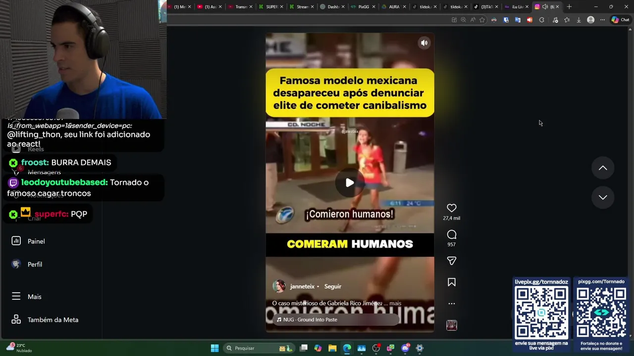Open the weather widget showing 23°C
This screenshot has height=356, width=634.
(20, 348)
